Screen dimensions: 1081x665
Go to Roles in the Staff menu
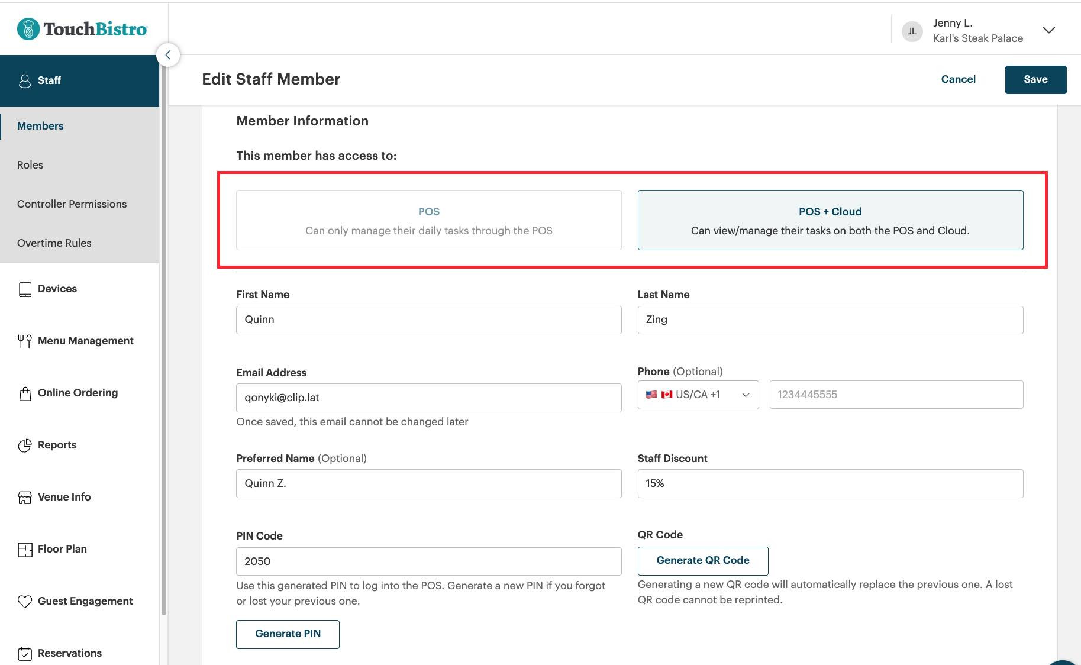pos(30,165)
